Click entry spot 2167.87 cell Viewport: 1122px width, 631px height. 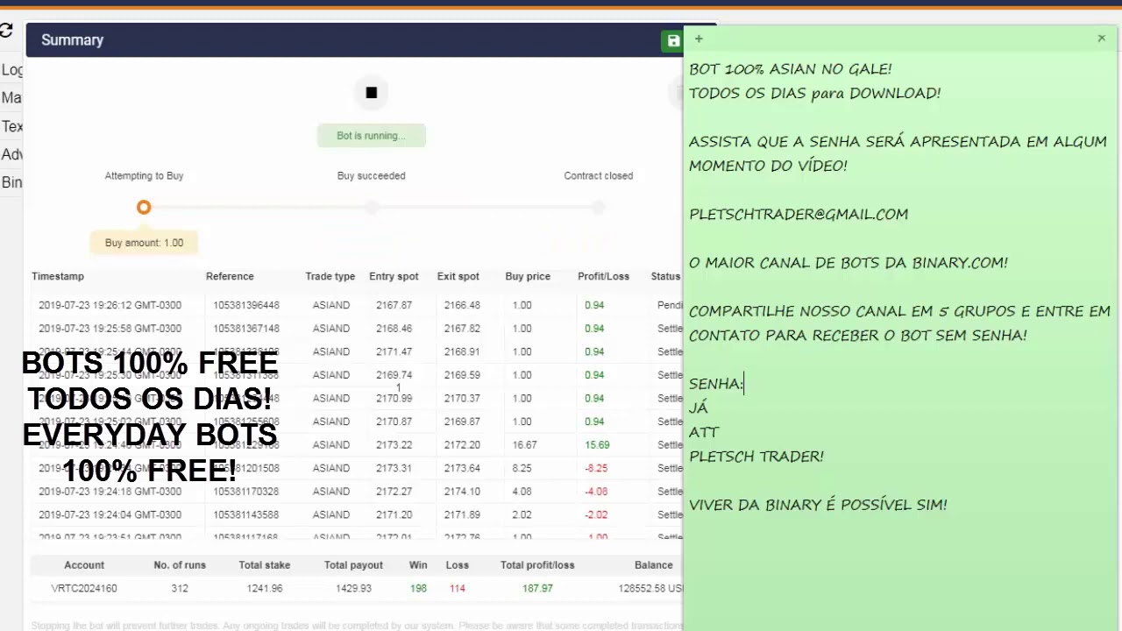(394, 305)
